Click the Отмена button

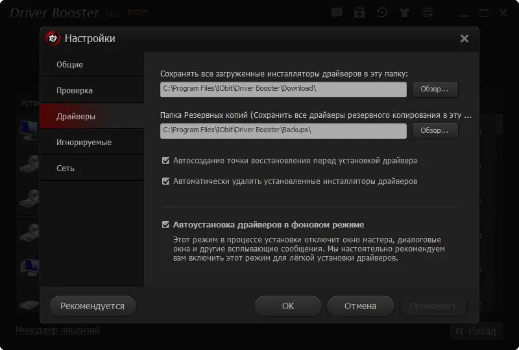[361, 306]
